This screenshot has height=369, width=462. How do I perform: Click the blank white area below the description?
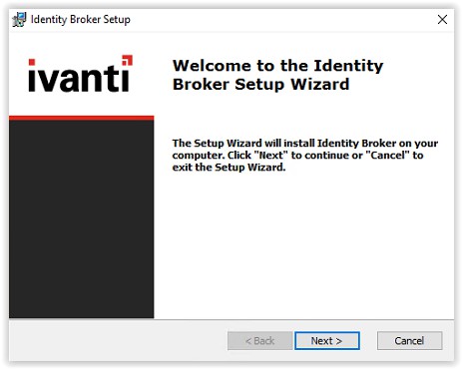(x=304, y=246)
